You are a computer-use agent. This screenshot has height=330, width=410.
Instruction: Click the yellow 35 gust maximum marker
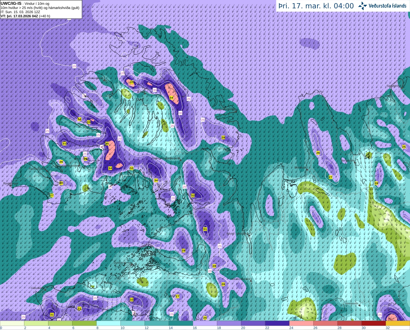click(107, 144)
